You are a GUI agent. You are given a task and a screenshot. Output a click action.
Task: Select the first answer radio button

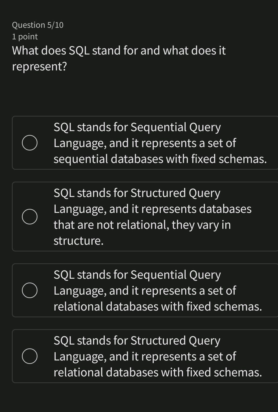point(30,143)
